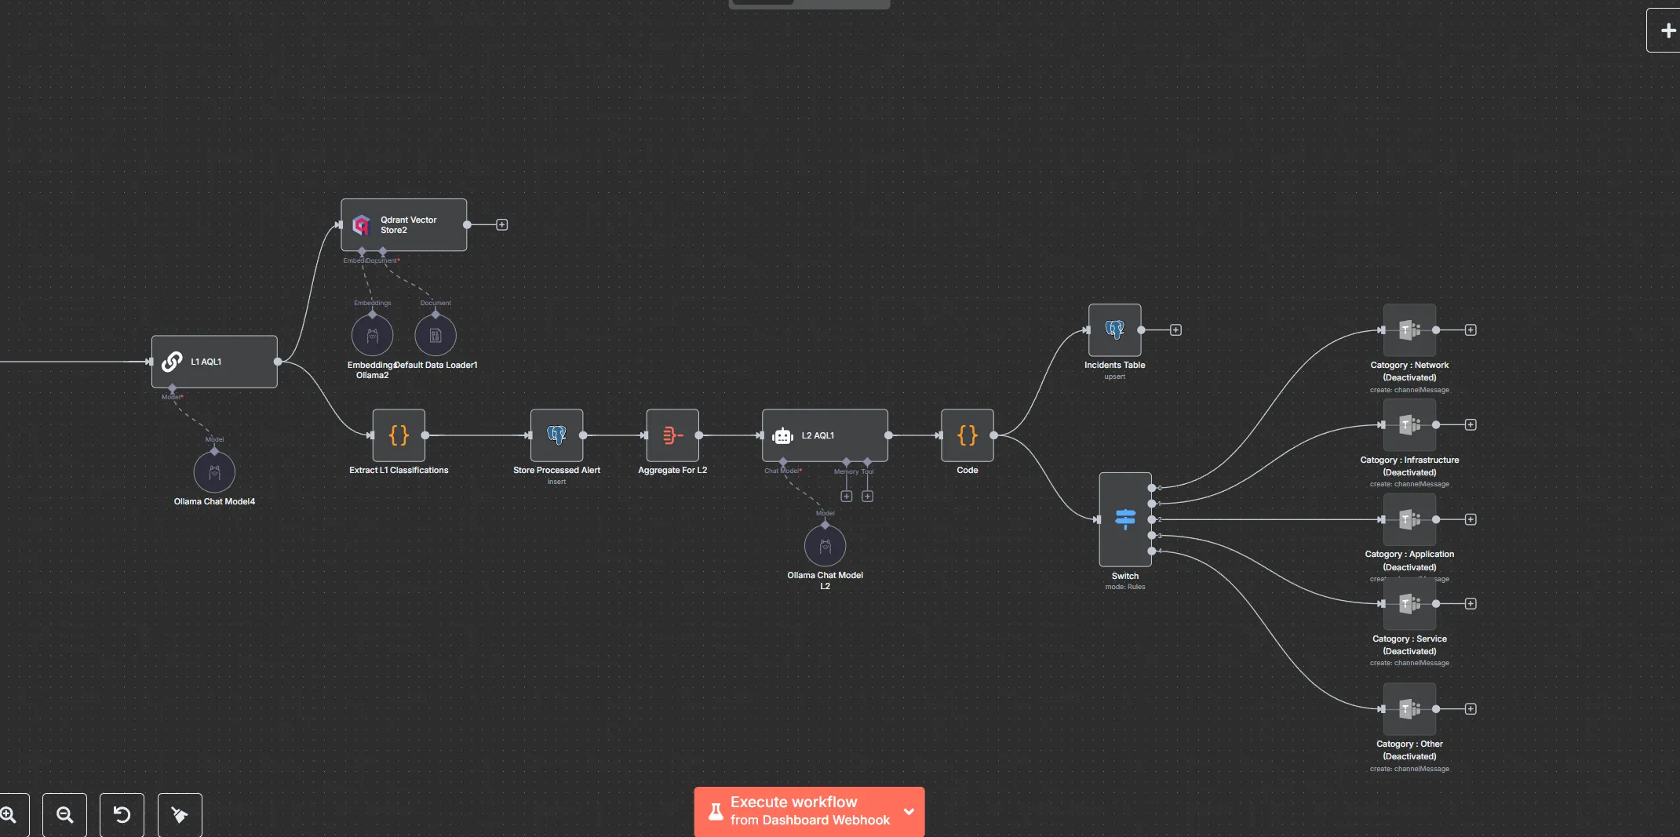Open the Default Data Loader1 node

click(435, 336)
